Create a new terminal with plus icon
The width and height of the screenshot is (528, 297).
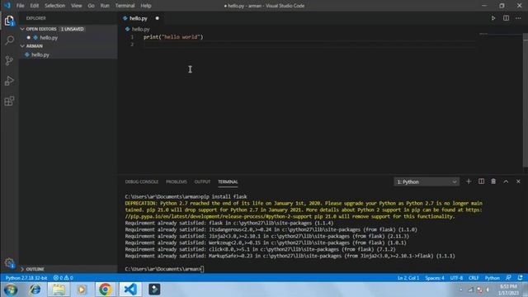click(469, 181)
